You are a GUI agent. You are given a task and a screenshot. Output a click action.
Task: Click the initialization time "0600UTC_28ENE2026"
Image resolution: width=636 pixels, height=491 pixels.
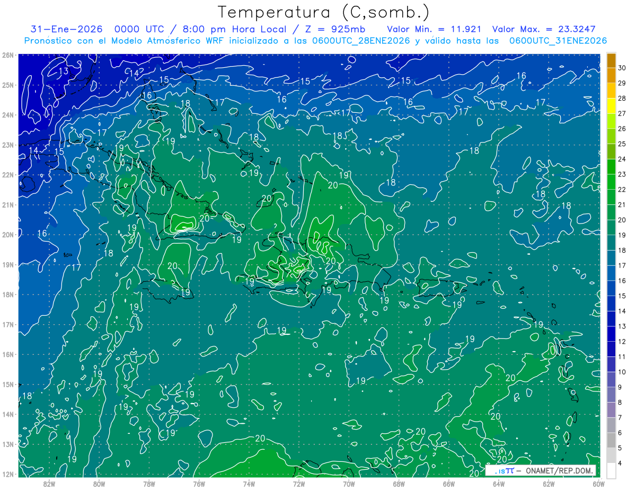(361, 41)
